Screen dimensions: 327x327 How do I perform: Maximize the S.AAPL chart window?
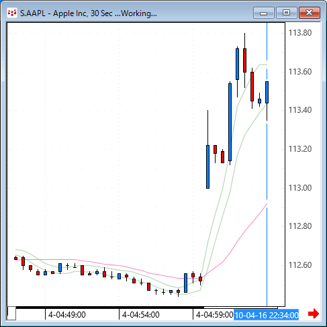[287, 13]
